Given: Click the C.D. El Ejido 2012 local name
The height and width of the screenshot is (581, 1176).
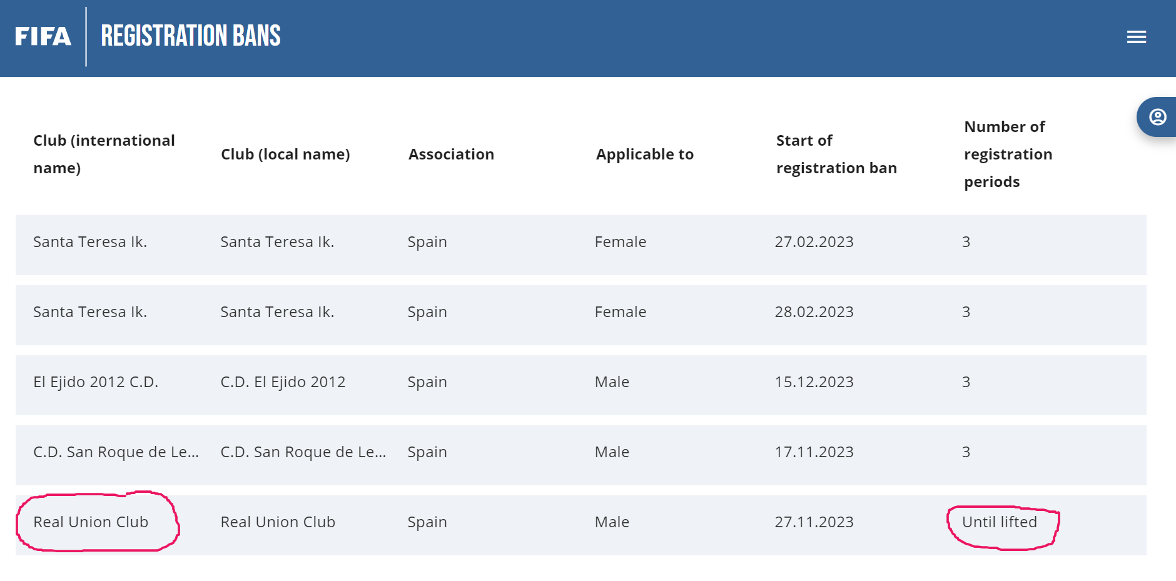Looking at the screenshot, I should [x=283, y=382].
